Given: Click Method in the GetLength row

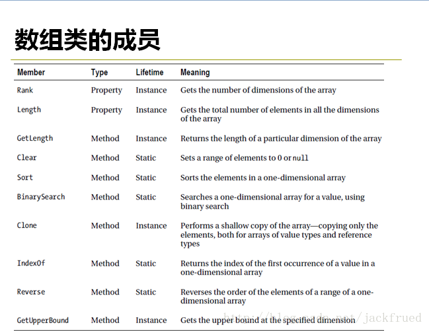Looking at the screenshot, I should [105, 139].
